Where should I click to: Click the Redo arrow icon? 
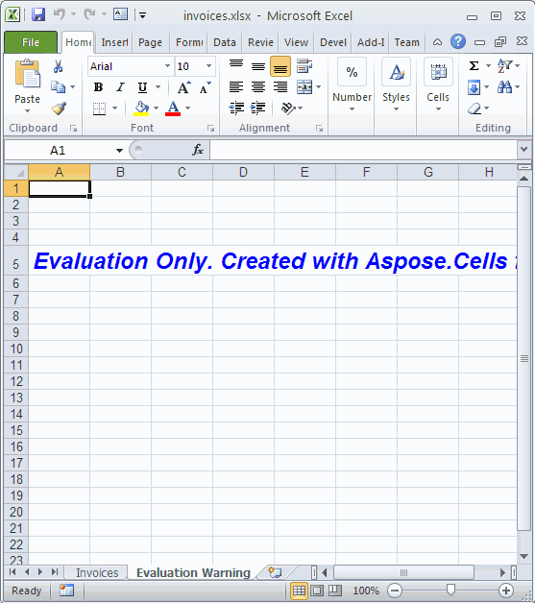(89, 14)
